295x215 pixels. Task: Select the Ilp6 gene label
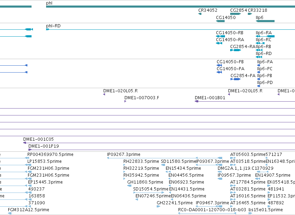[x=259, y=18]
